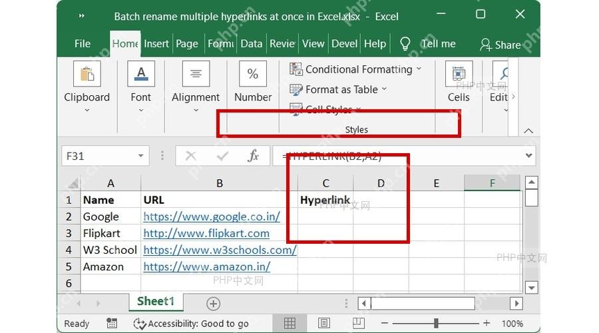Open the Amazon URL hyperlink
599x333 pixels.
207,266
